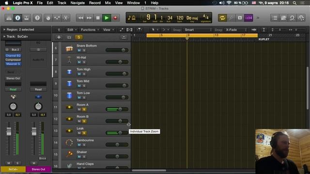The image size is (310, 174).
Task: Open the Drag X-Fade dropdown
Action: (x=236, y=30)
